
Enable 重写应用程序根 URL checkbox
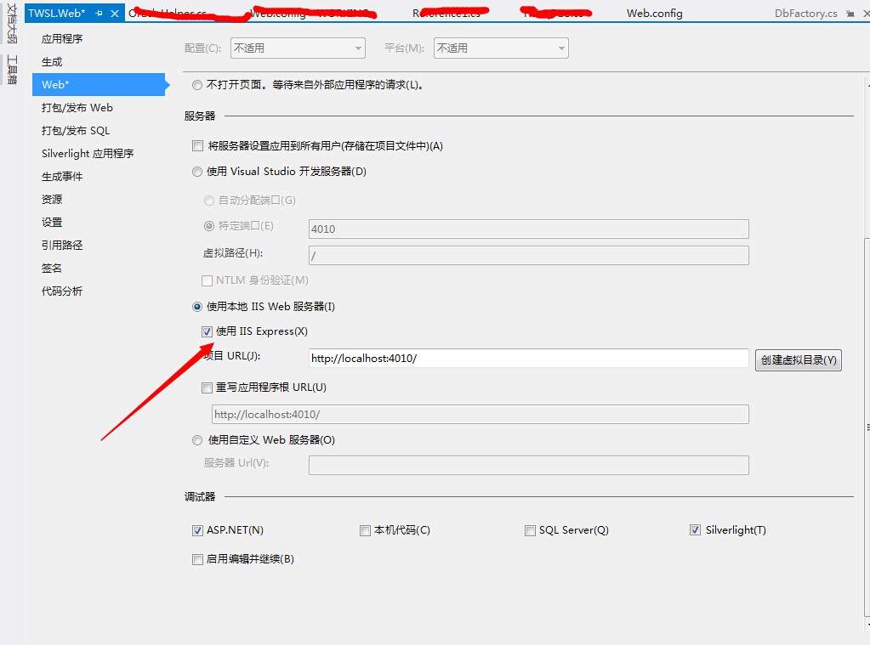(207, 388)
